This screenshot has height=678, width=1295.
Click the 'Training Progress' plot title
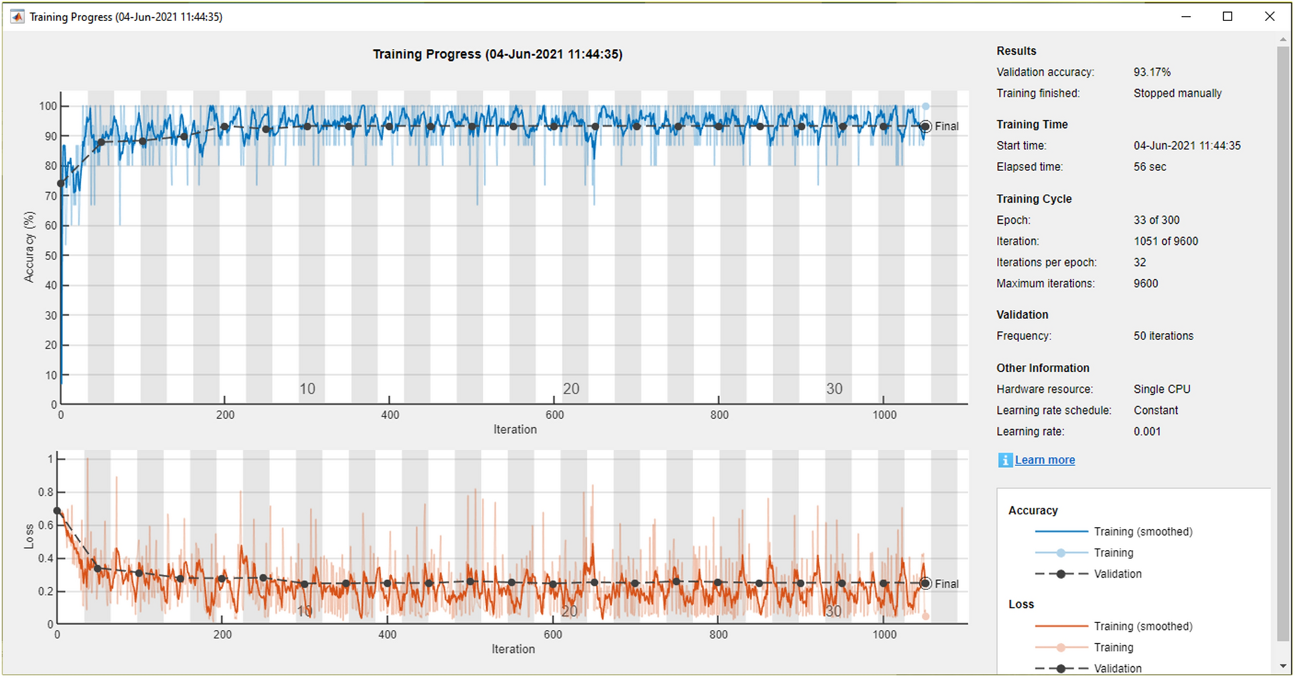(x=498, y=54)
